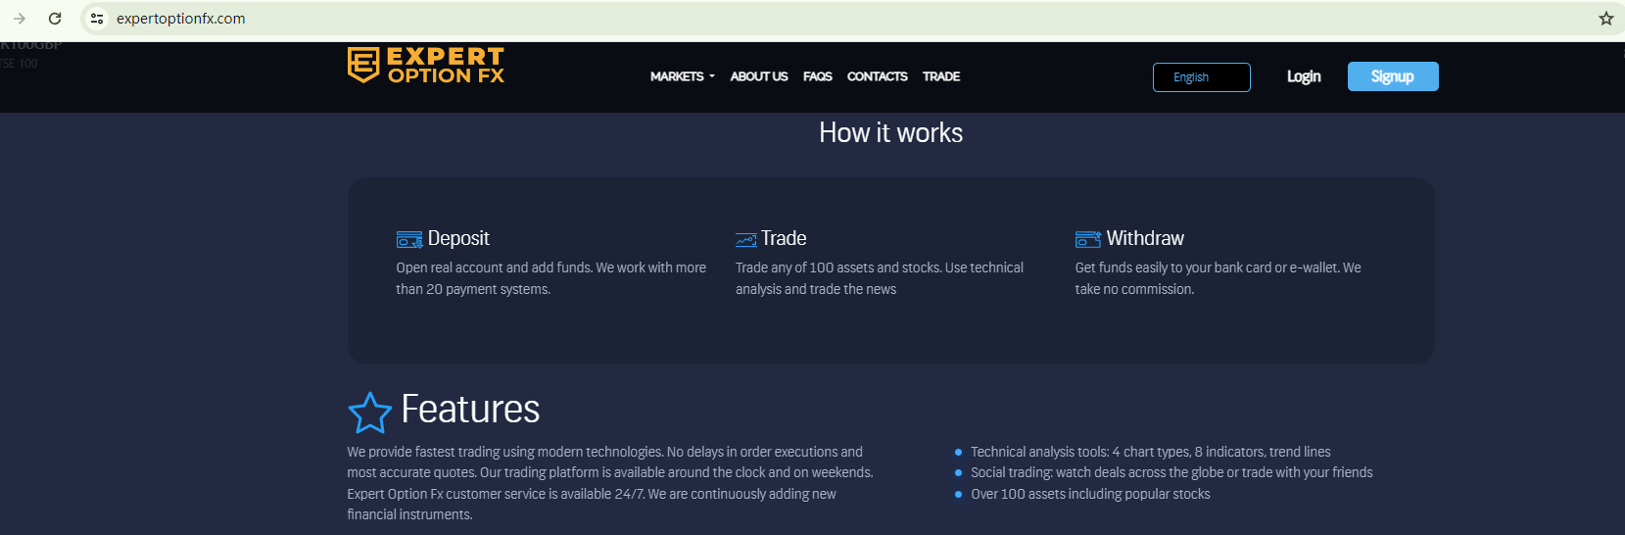Select Trade in the top navigation
This screenshot has width=1625, height=535.
[940, 76]
